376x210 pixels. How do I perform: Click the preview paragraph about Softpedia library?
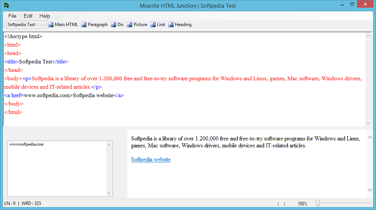(x=246, y=142)
